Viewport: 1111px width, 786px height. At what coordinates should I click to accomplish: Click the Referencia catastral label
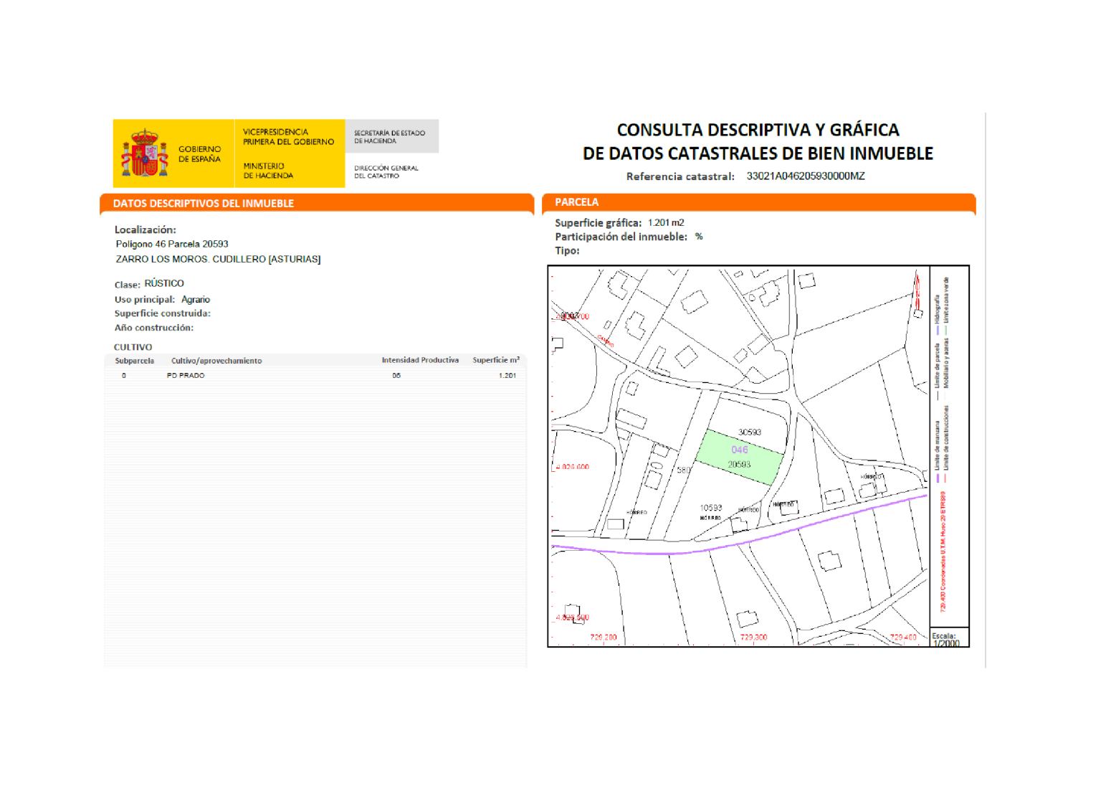pyautogui.click(x=680, y=176)
